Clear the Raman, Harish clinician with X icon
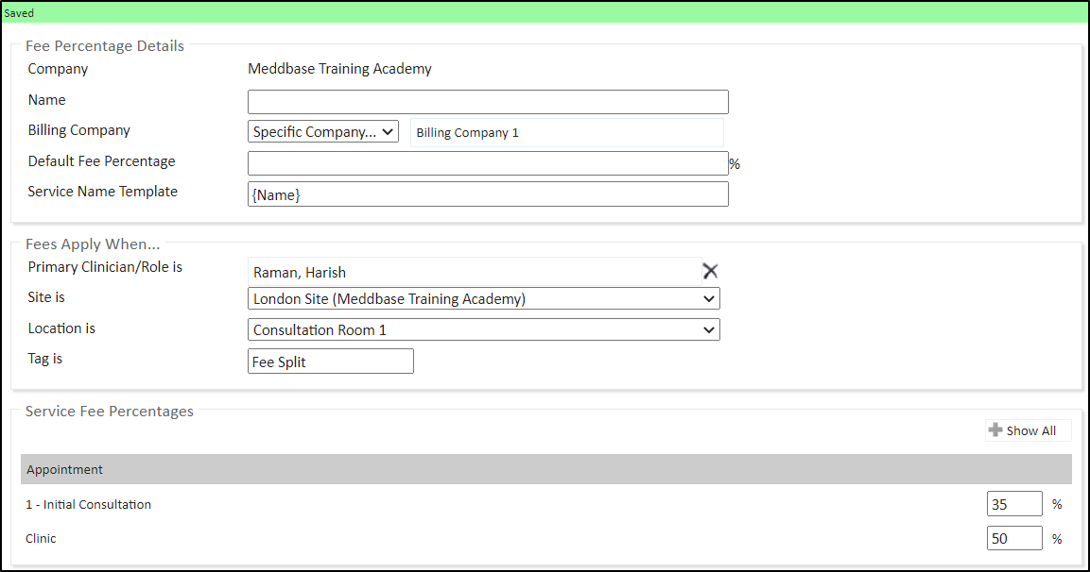This screenshot has width=1090, height=572. (x=710, y=272)
